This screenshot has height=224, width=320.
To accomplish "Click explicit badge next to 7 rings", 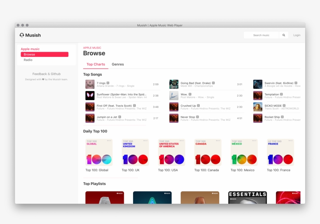I will pyautogui.click(x=108, y=83).
